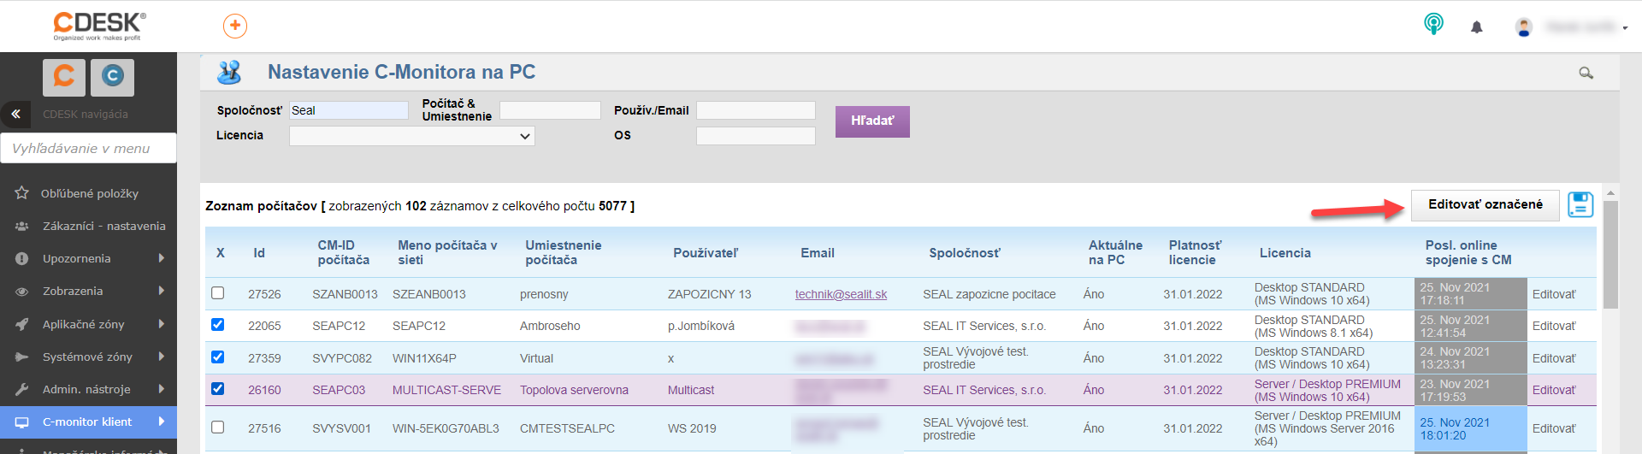Open the Upozornenia menu item

(x=89, y=258)
